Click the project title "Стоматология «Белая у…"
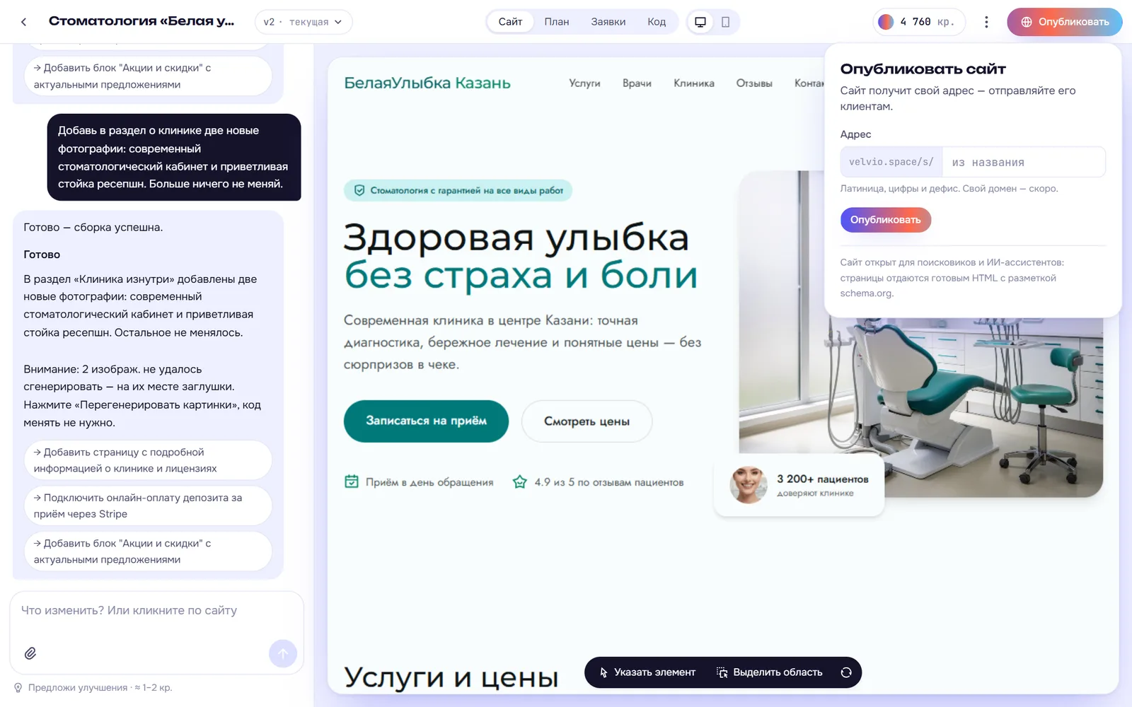The width and height of the screenshot is (1132, 707). pos(141,21)
